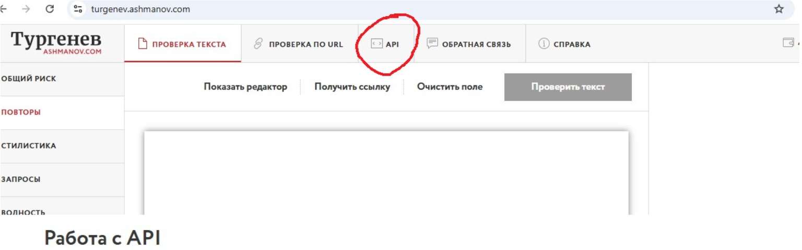Click the Проверить текст button

click(x=568, y=87)
